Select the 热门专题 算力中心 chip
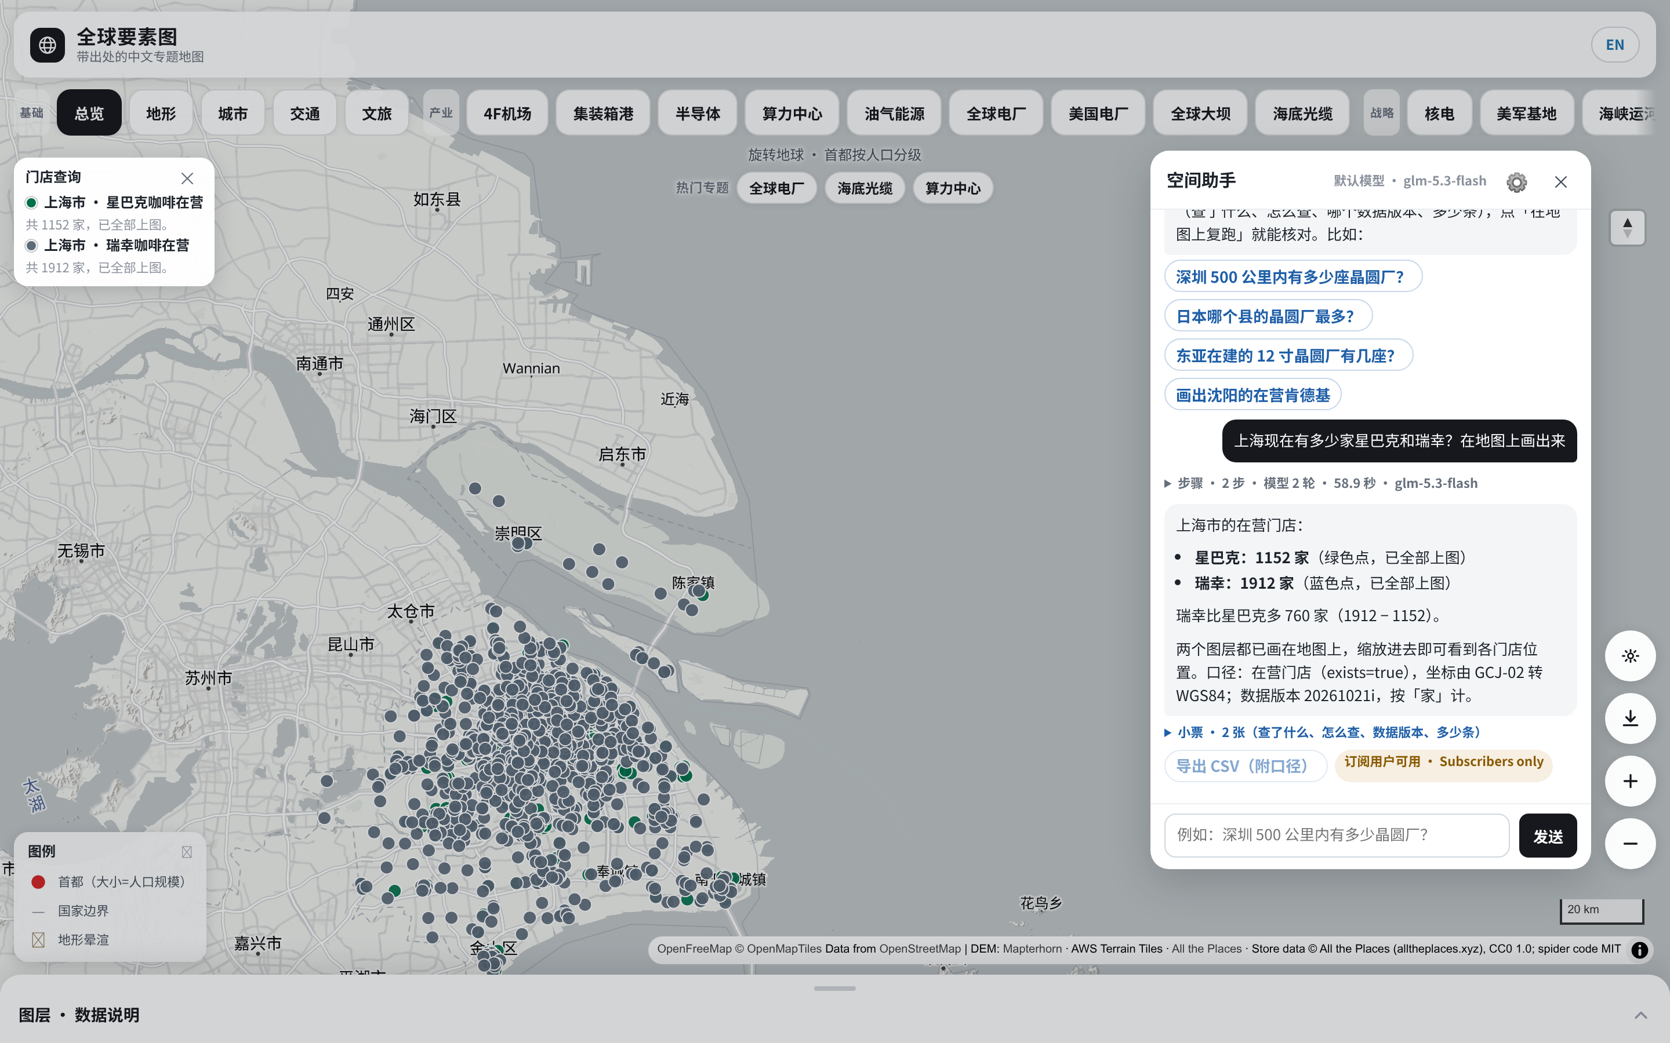Viewport: 1670px width, 1043px height. click(x=952, y=188)
